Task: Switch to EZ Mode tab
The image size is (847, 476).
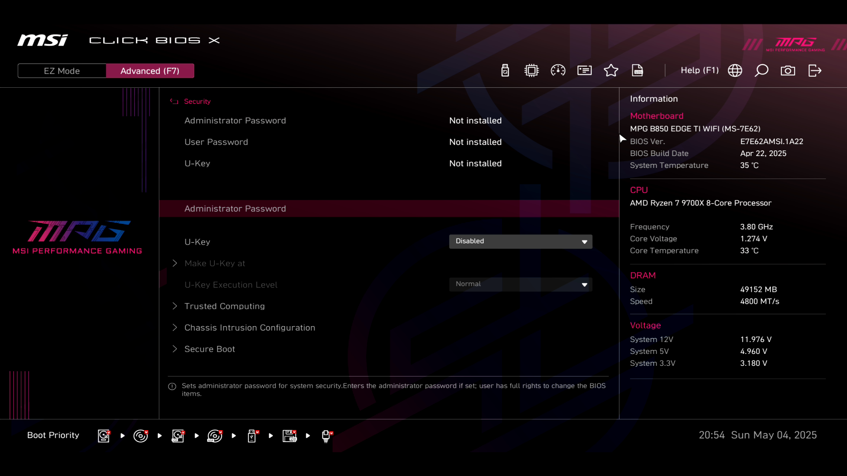Action: [x=62, y=71]
